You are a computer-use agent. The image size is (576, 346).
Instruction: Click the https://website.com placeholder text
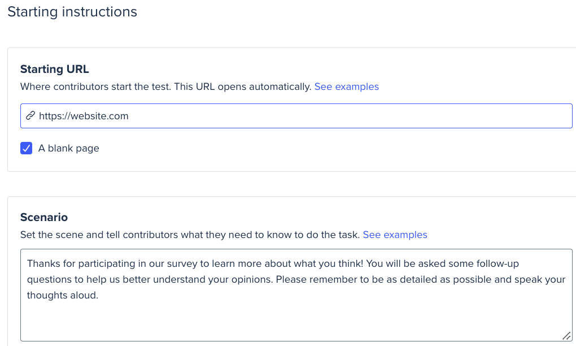pos(84,116)
